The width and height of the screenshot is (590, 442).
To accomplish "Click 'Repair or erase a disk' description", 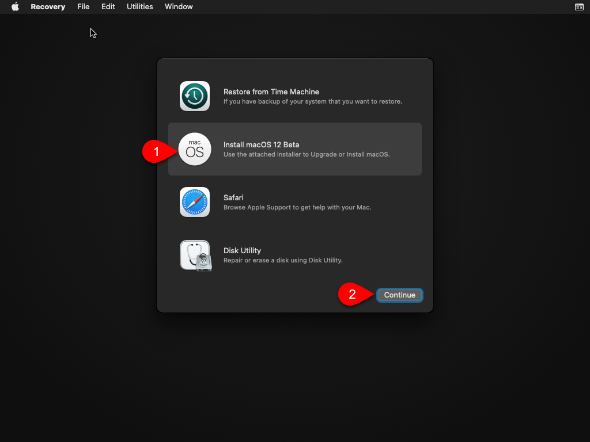I will point(283,260).
